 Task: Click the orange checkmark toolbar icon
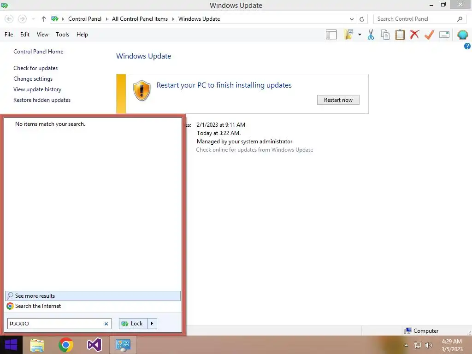coord(429,34)
